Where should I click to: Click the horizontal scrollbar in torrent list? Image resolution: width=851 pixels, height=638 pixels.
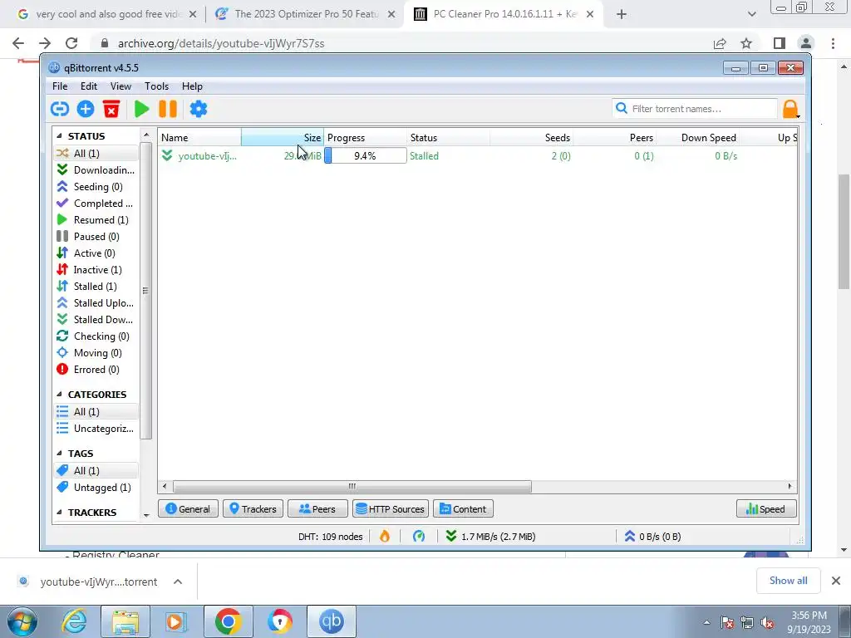pos(352,486)
